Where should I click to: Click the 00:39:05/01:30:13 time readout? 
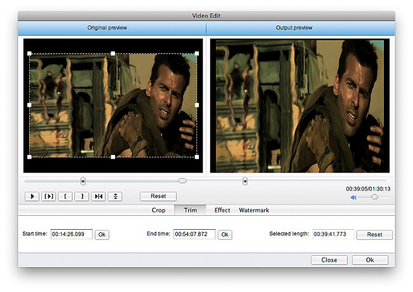[368, 189]
